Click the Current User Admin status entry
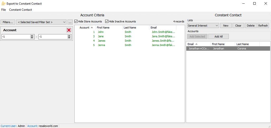Image resolution: width=271 pixels, height=128 pixels. coord(13,126)
